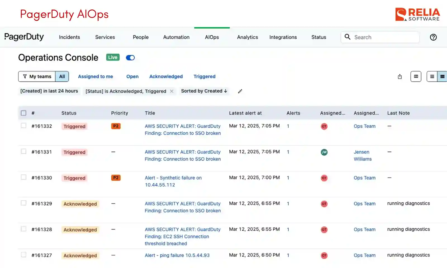Click the export/share icon above the incident table
This screenshot has width=447, height=268.
pyautogui.click(x=400, y=76)
